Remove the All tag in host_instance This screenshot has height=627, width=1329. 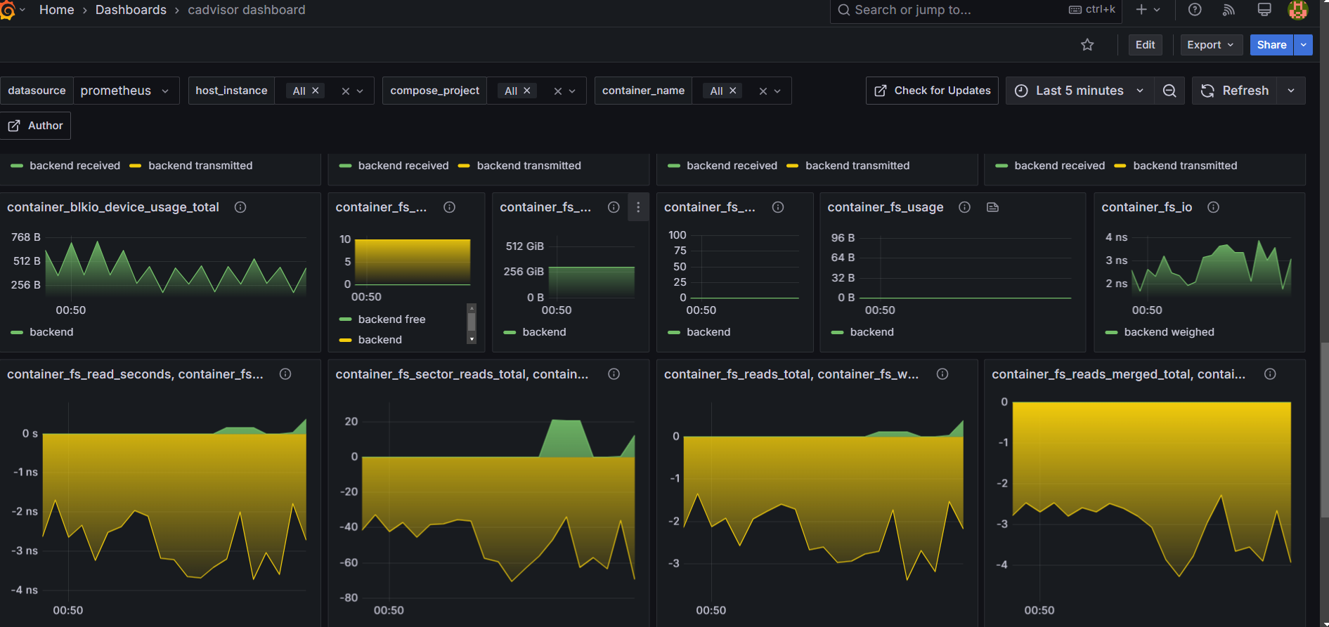(x=316, y=91)
